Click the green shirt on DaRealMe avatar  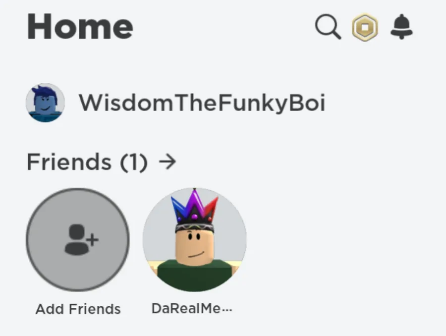tap(195, 275)
